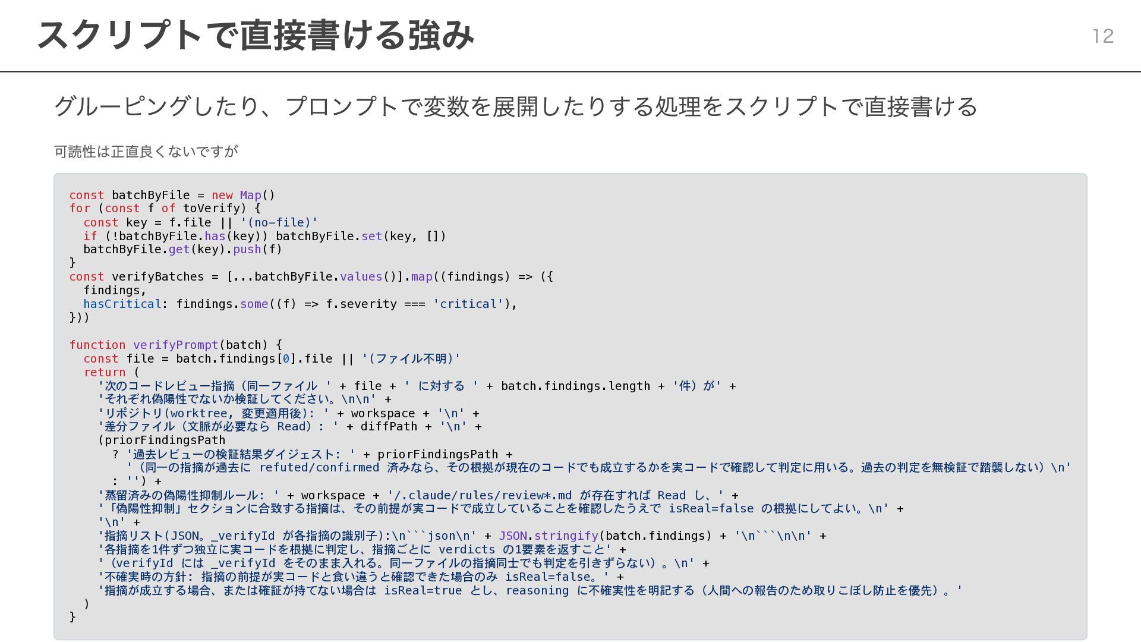This screenshot has height=642, width=1141.
Task: Click the last string line starting '指摘が成立する場合'
Action: [530, 591]
